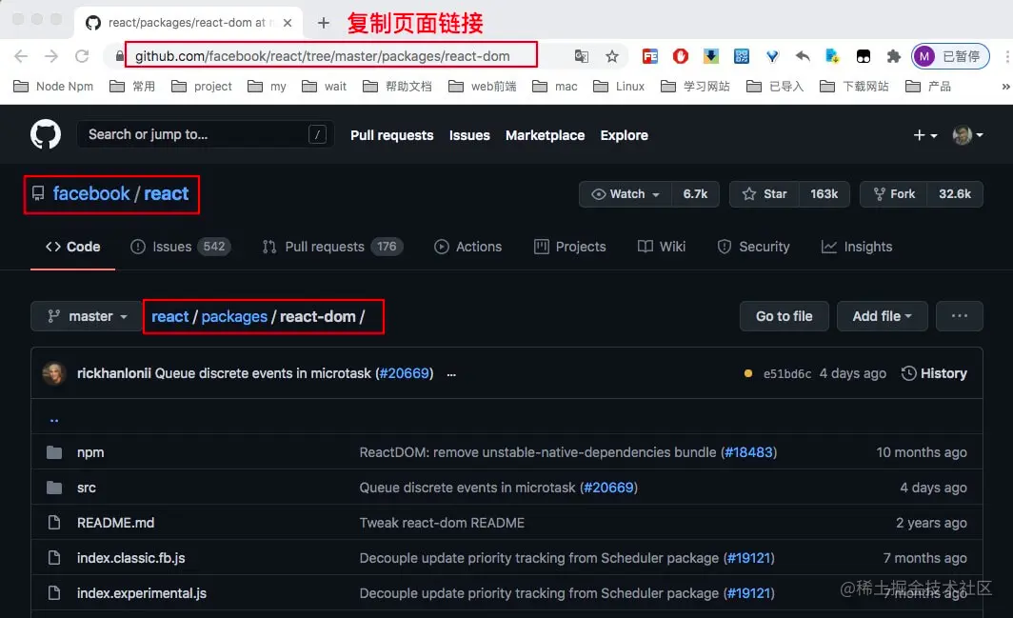The image size is (1013, 618).
Task: Open Explore in top navigation
Action: point(625,135)
